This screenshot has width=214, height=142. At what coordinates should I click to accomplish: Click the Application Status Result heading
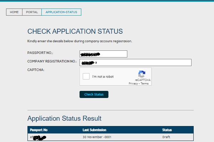point(65,118)
